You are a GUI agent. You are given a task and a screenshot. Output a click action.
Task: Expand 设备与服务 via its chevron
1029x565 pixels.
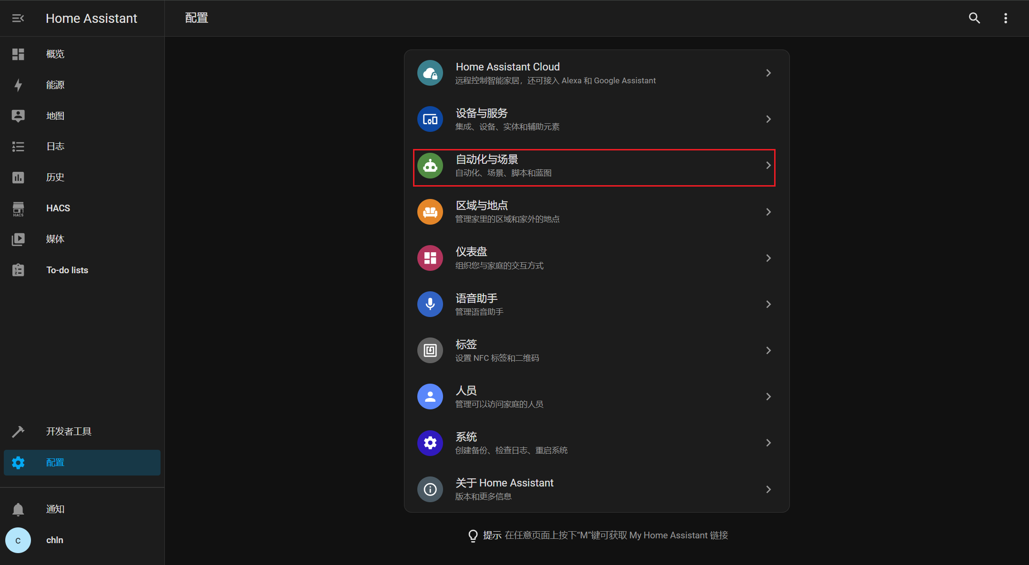coord(768,119)
